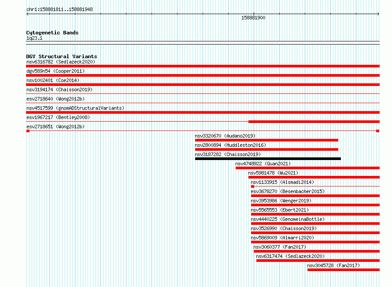
Task: Click the red bar under dgv589n54
Action: coord(203,75)
